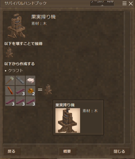135x159 pixels.
Task: Click the 戻る back button
Action: 12,151
